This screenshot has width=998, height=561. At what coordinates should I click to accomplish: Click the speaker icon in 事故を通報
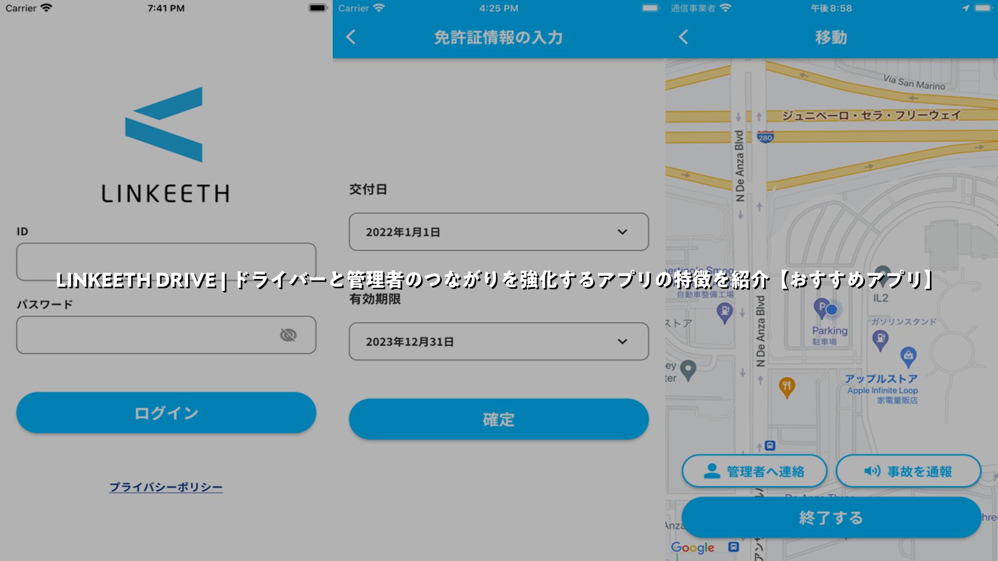coord(872,471)
